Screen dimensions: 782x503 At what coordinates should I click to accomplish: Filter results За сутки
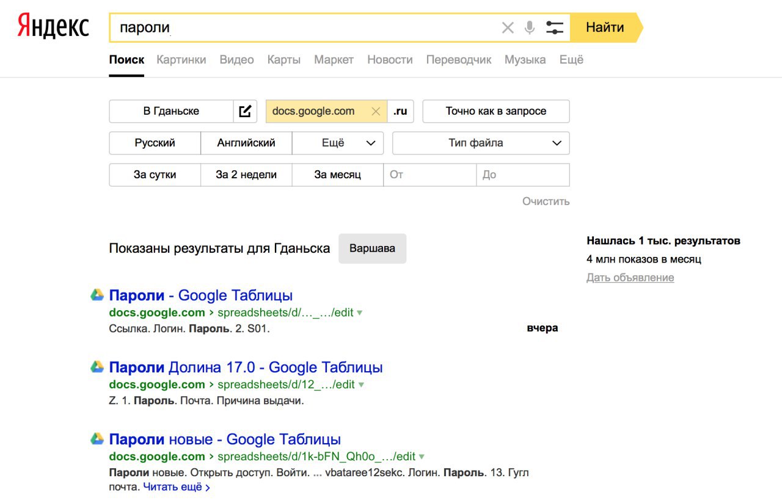(155, 175)
